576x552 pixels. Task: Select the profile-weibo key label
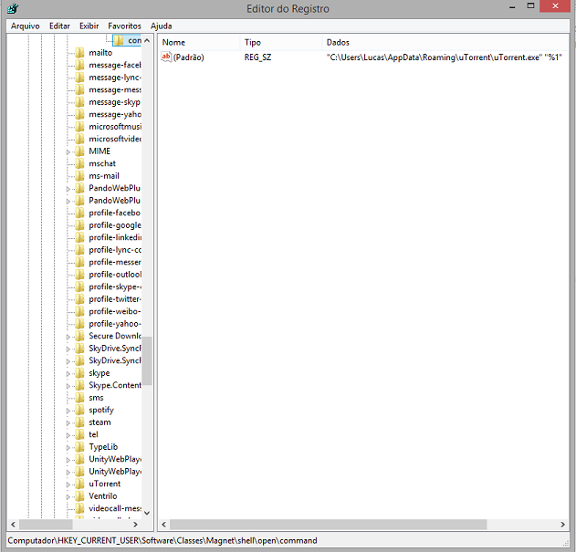[115, 311]
